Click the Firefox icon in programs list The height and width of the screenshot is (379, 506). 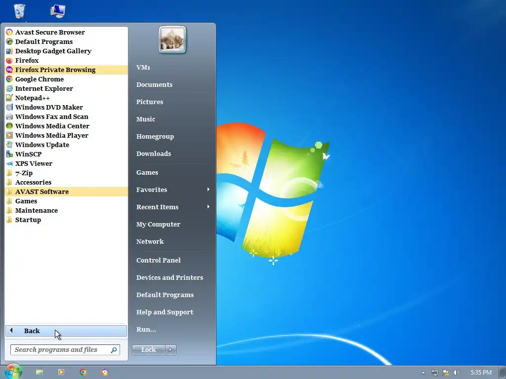click(x=9, y=60)
